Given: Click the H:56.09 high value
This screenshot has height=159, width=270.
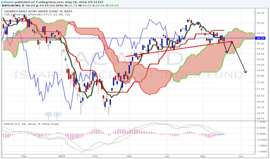Looking at the screenshot, I should tap(85, 5).
